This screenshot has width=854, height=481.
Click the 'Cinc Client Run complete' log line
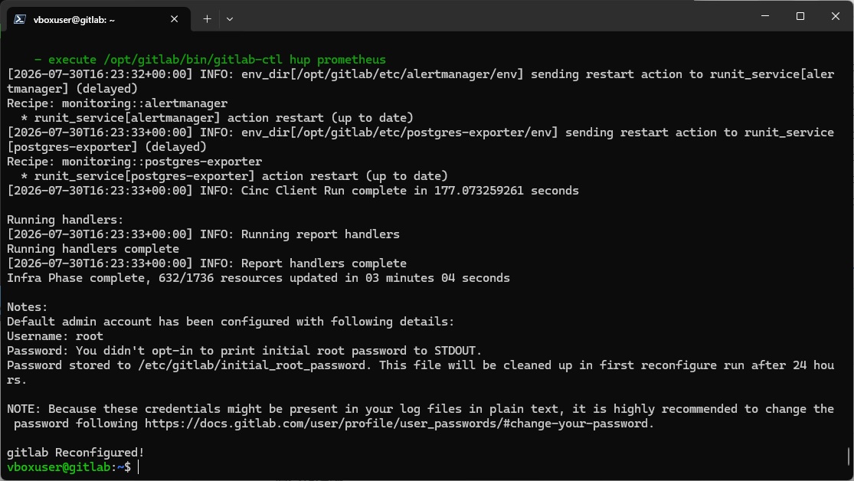coord(293,191)
